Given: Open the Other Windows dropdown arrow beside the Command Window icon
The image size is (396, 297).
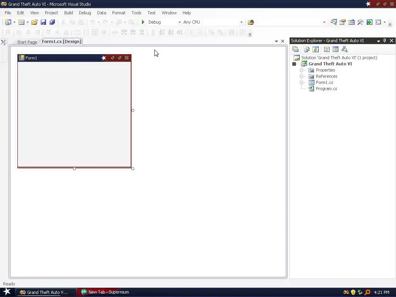Looking at the screenshot, I should [x=385, y=22].
